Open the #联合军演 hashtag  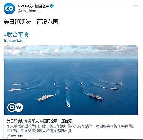[x=16, y=35]
